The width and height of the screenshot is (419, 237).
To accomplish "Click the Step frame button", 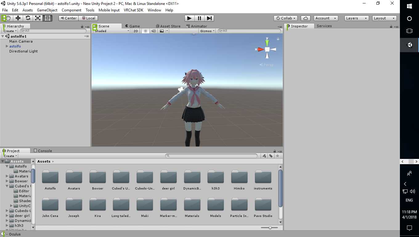I will pyautogui.click(x=209, y=18).
